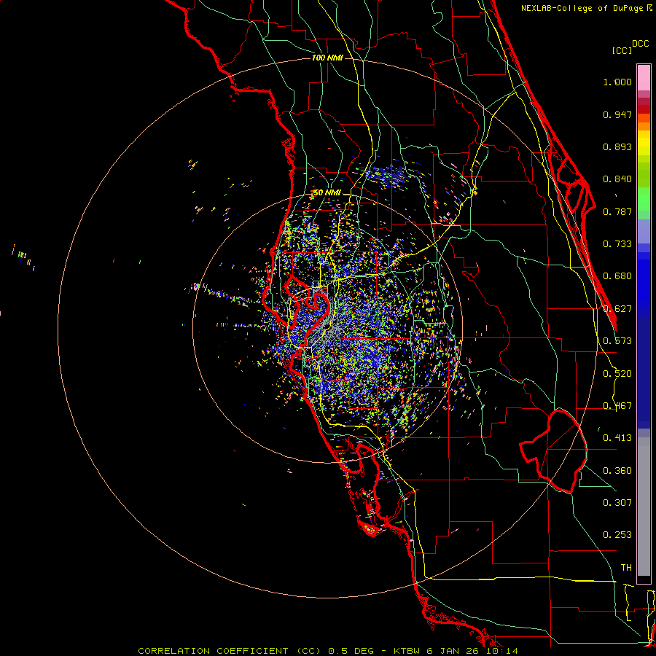Click the 0.733 scale value
Image resolution: width=656 pixels, height=656 pixels.
[x=617, y=244]
